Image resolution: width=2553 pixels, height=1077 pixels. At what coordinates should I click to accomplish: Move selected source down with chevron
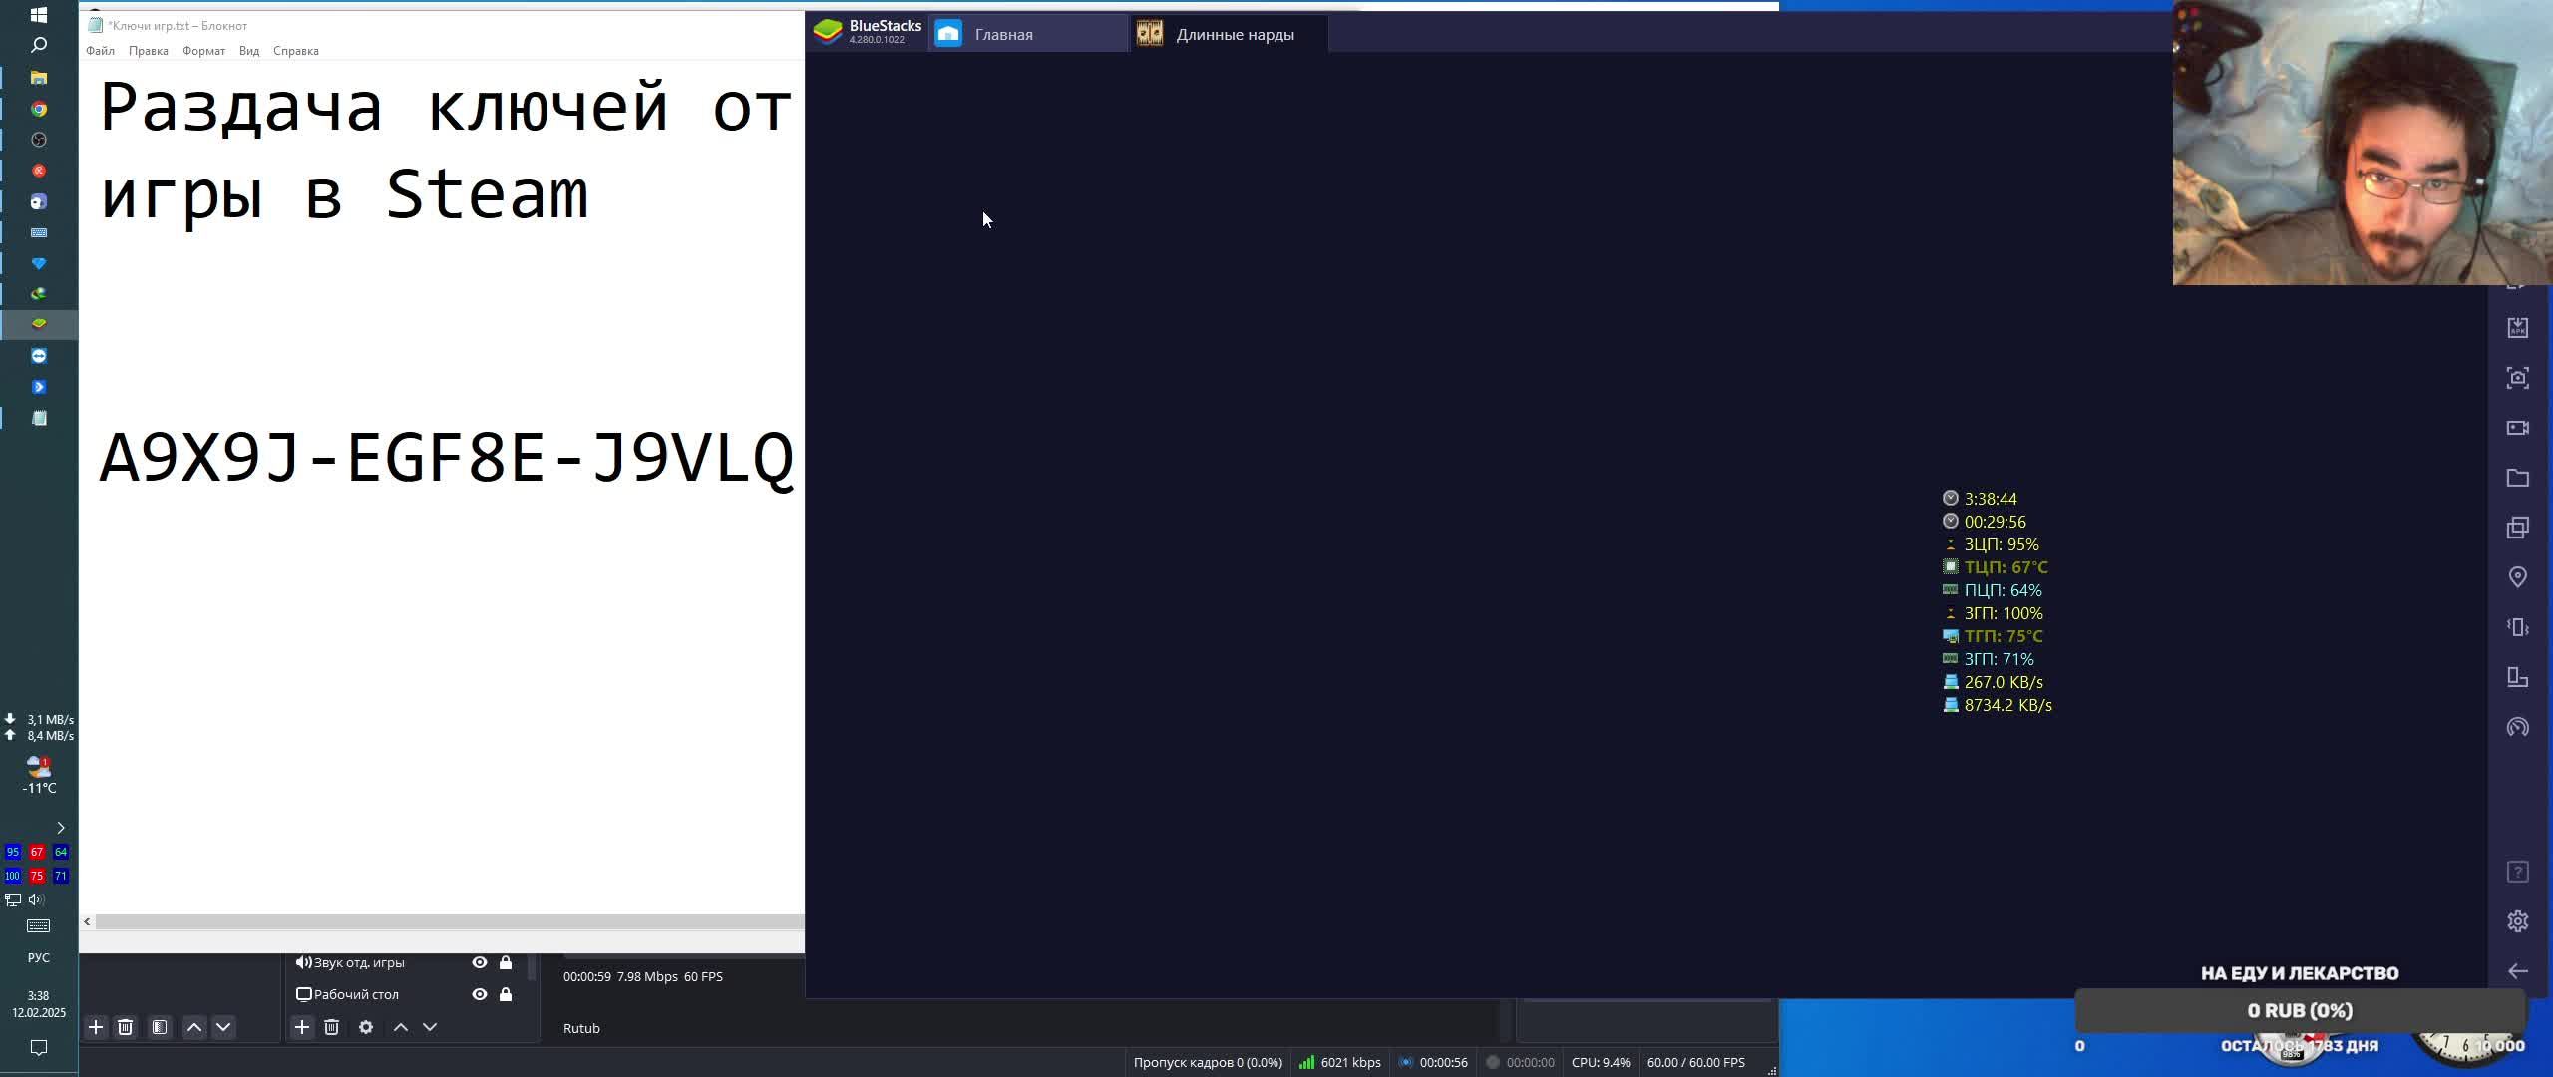point(430,1027)
